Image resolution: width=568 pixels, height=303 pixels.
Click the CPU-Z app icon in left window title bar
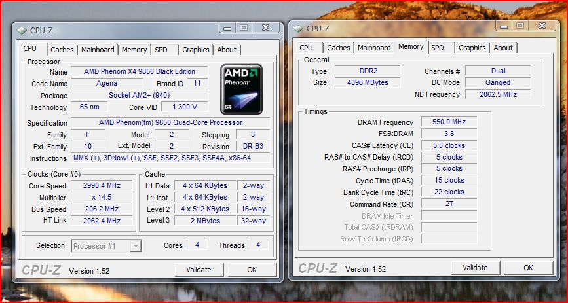coord(22,31)
